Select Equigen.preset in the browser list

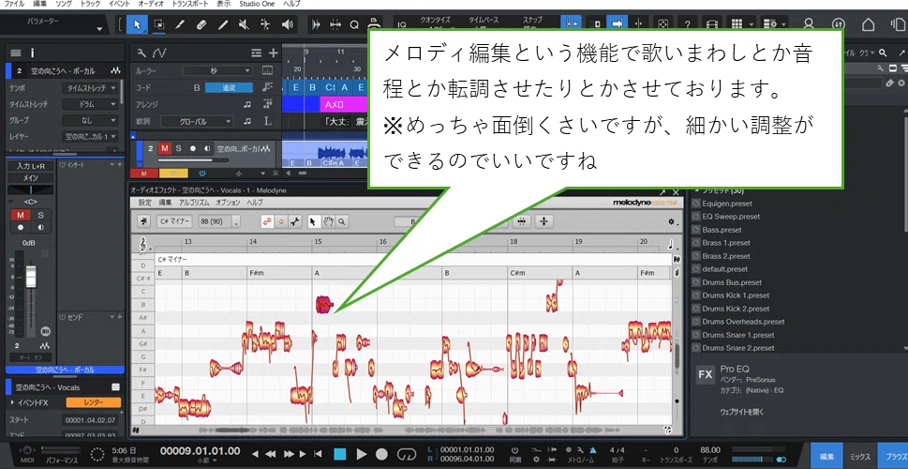[727, 204]
